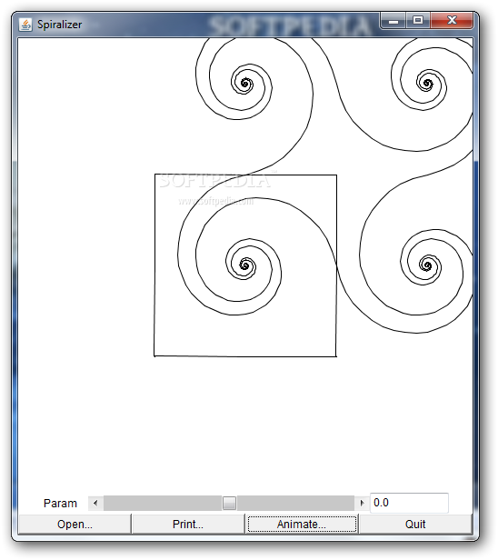This screenshot has height=560, width=498.
Task: Click the Param slider thumb
Action: click(229, 503)
